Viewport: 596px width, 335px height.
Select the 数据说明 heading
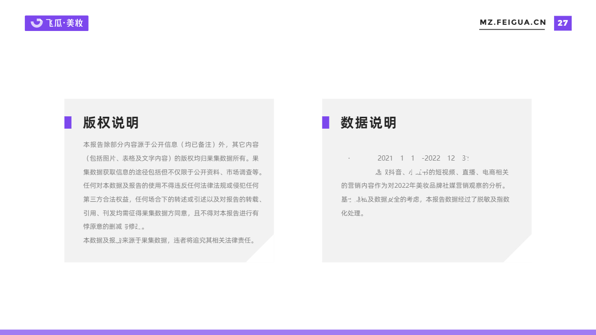pyautogui.click(x=369, y=122)
